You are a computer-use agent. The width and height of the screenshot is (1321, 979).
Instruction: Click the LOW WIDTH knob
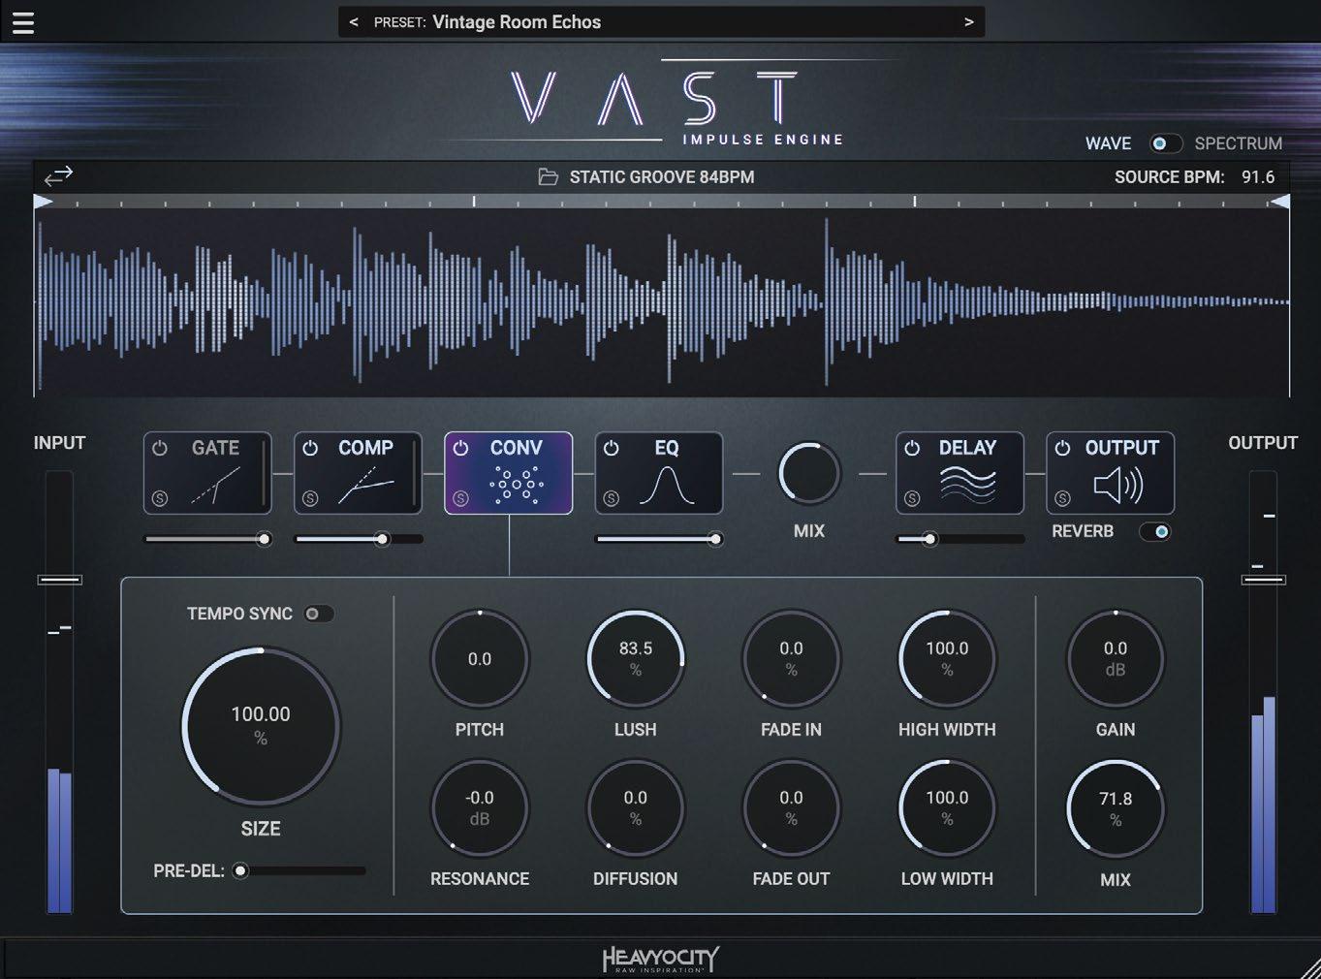(947, 809)
